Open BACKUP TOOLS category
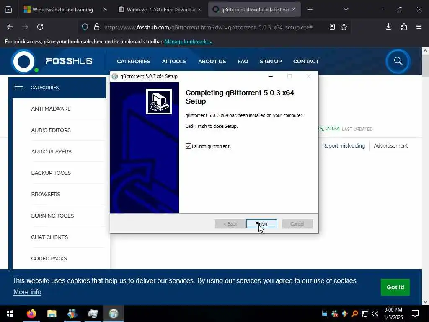 51,173
